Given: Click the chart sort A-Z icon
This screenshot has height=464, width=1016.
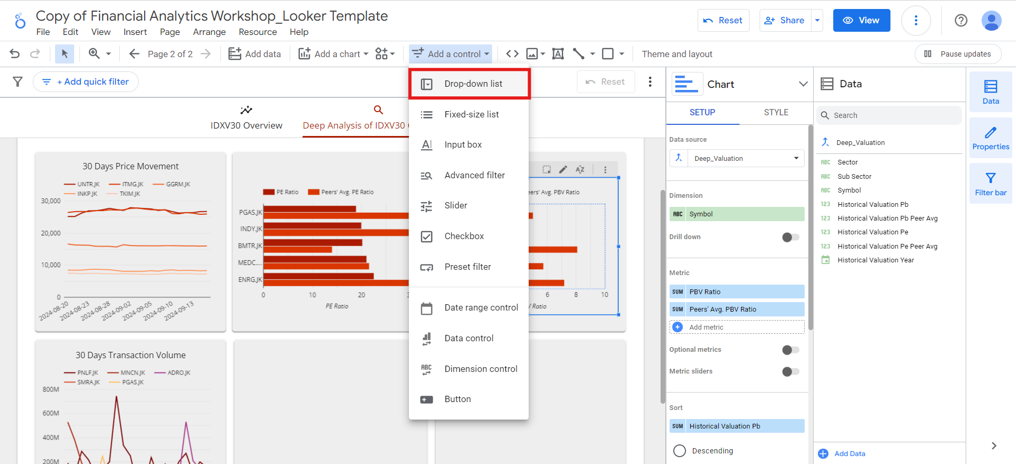Looking at the screenshot, I should click(580, 169).
